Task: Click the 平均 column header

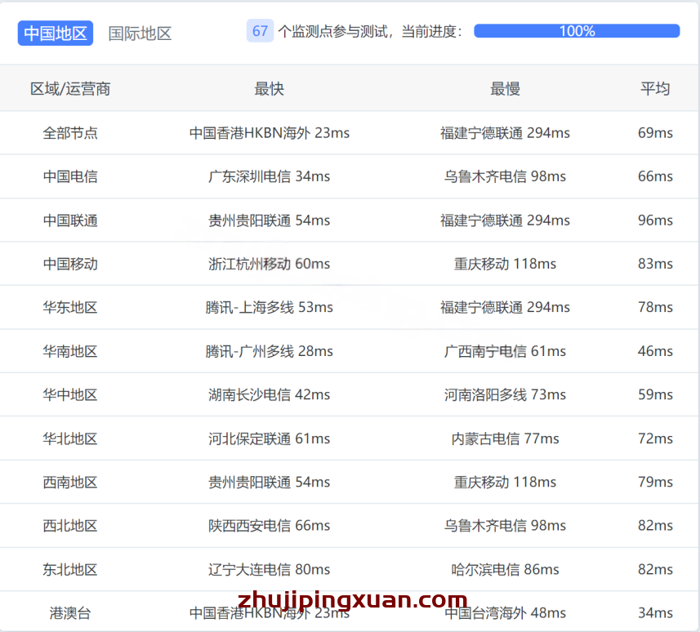Action: pos(655,89)
